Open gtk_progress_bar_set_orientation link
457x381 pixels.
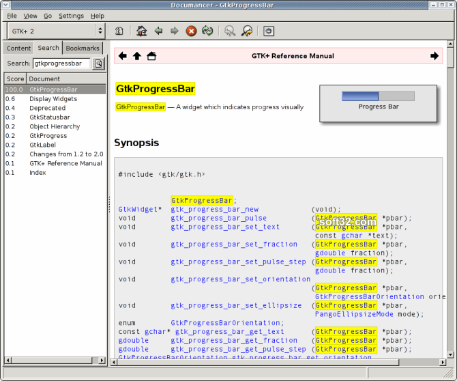(x=241, y=279)
